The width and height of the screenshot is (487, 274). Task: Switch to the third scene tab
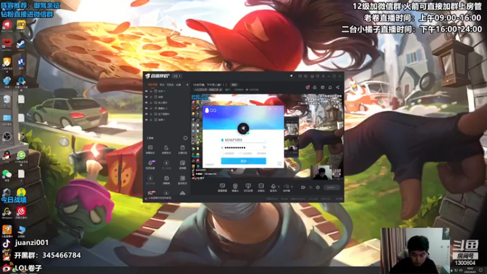click(x=170, y=85)
